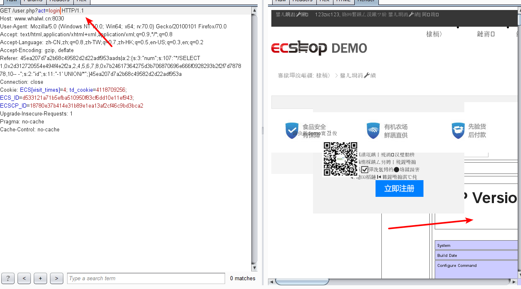The height and width of the screenshot is (289, 521).
Task: Click 'Accept-Encoding: gzip, deflate' line
Action: [x=37, y=50]
